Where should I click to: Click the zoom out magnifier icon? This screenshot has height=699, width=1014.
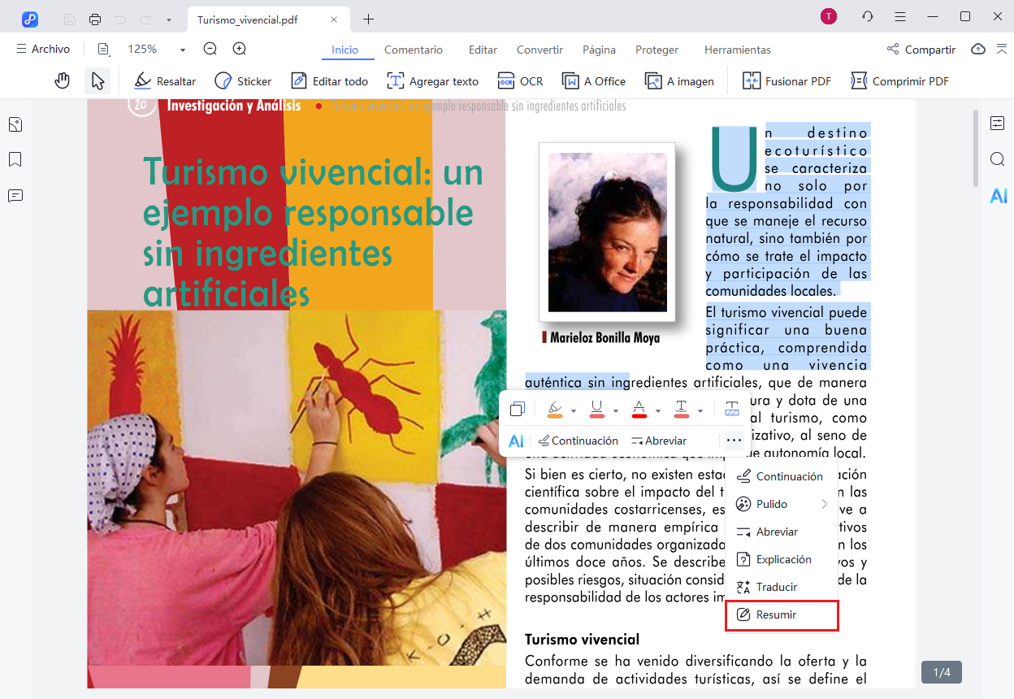tap(210, 50)
